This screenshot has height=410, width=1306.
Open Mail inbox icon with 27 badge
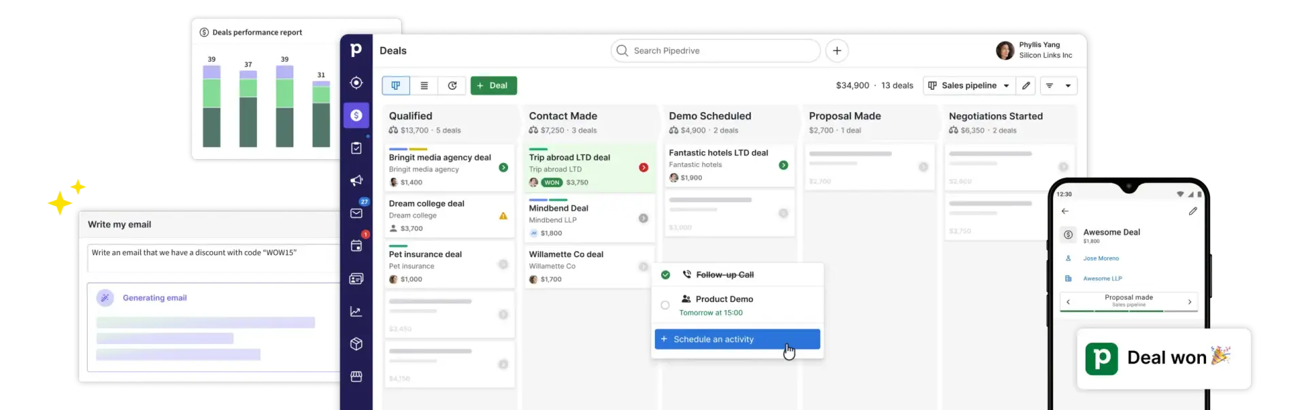pos(356,213)
